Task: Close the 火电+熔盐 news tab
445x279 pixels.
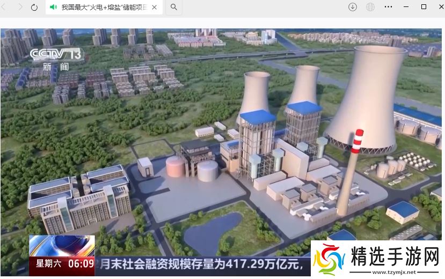Action: pos(155,7)
